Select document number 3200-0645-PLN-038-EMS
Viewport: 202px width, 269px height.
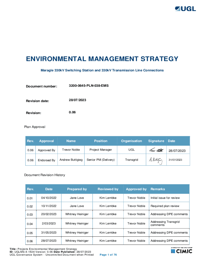tap(89, 86)
